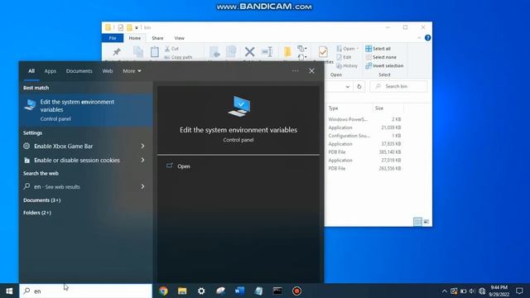Sort by the Size column header
530x298 pixels.
379,108
